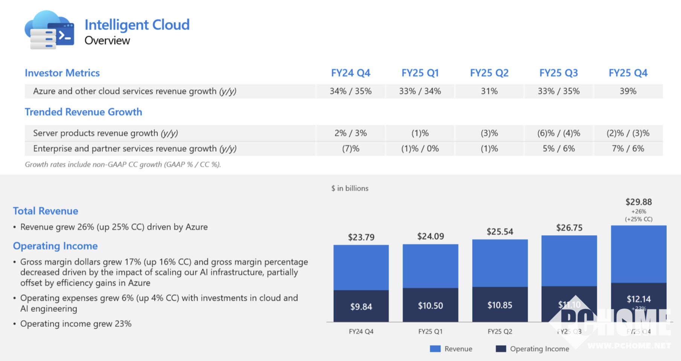The width and height of the screenshot is (681, 361).
Task: Click the +25% CC growth annotation
Action: (639, 219)
